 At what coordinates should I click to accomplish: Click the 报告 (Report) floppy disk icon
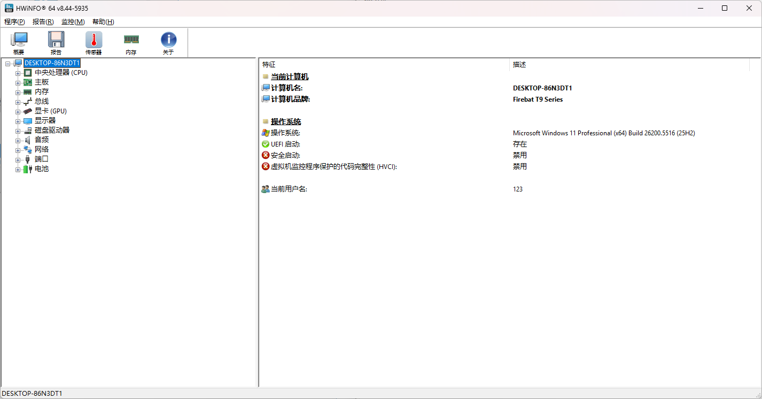tap(56, 43)
